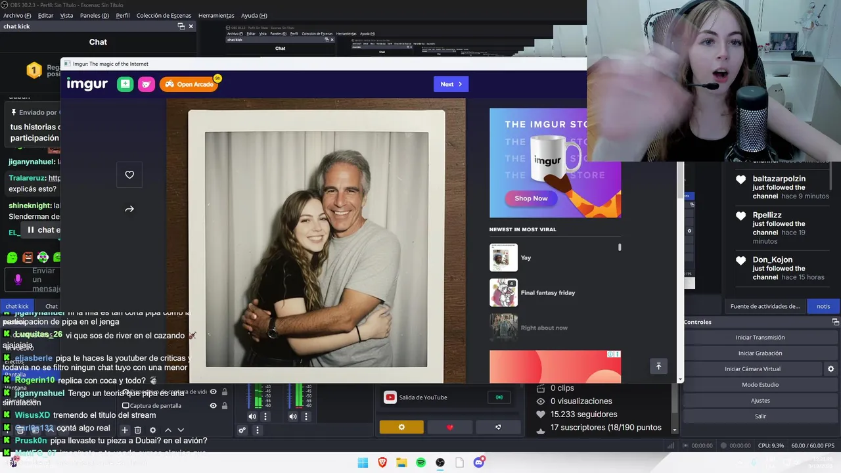Image resolution: width=841 pixels, height=473 pixels.
Task: Add a source with the plus icon
Action: [x=124, y=430]
